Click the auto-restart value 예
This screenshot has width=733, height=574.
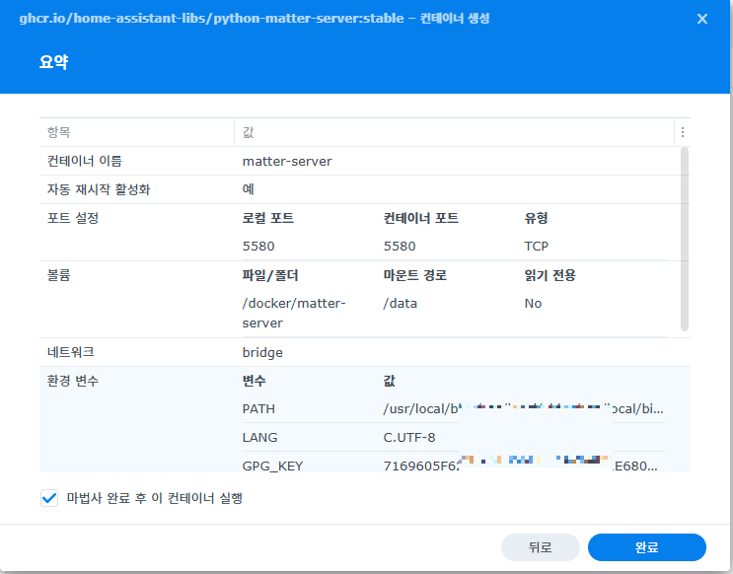[249, 189]
